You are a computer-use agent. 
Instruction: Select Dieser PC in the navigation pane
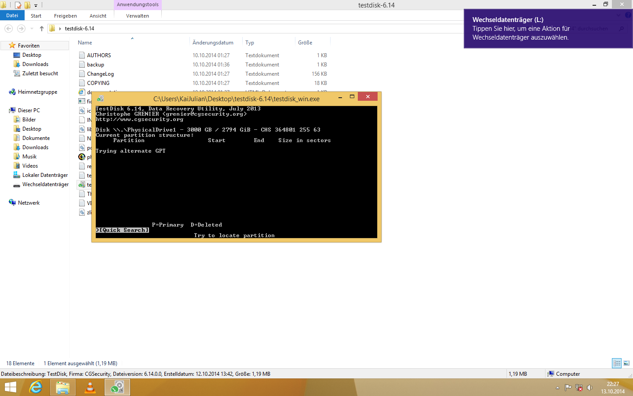click(x=29, y=110)
